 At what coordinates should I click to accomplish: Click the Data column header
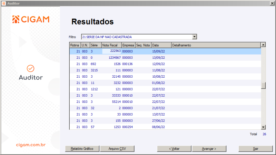coord(161,45)
